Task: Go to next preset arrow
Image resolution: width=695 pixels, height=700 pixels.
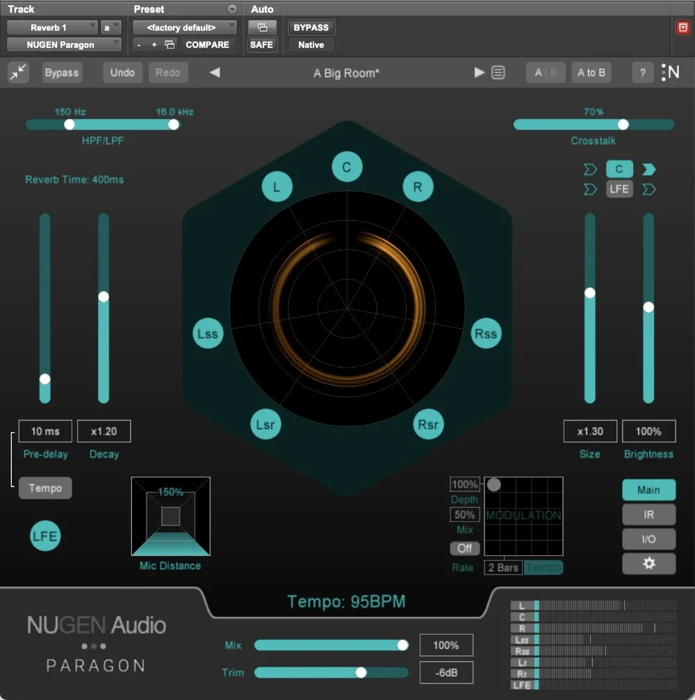Action: click(479, 72)
